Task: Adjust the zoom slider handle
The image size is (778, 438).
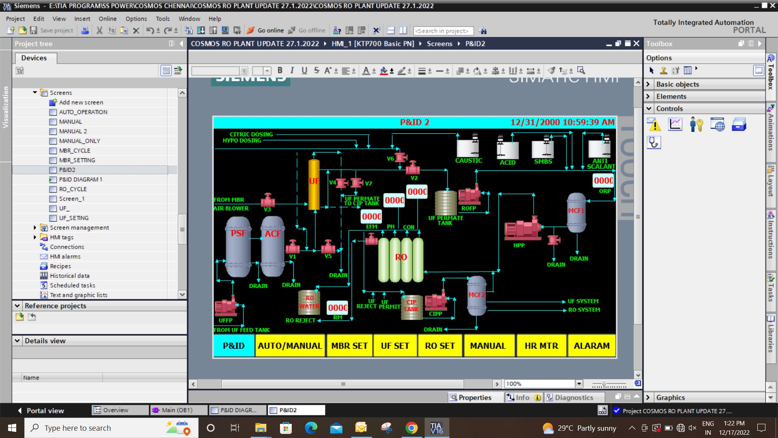Action: click(x=604, y=384)
